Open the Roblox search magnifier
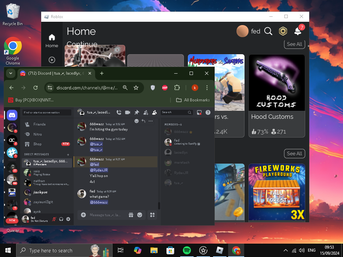 click(x=268, y=31)
